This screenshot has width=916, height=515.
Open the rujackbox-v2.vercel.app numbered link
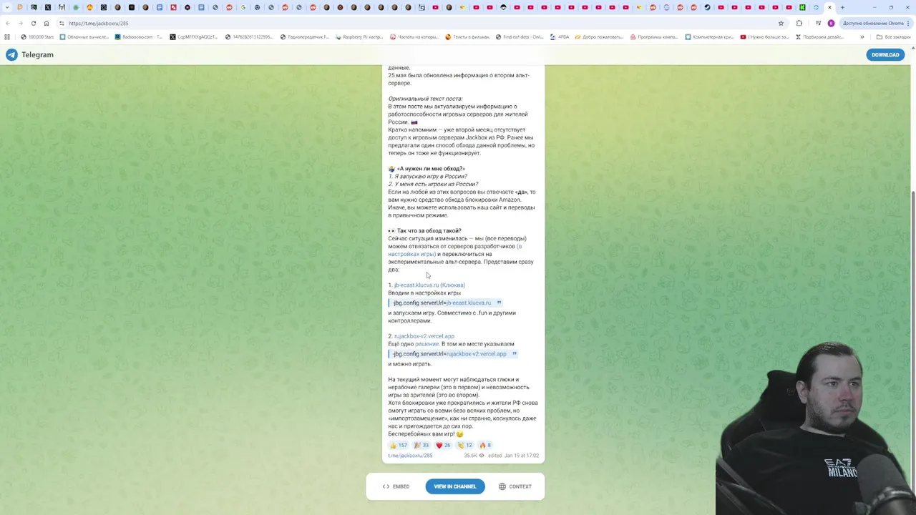[424, 336]
